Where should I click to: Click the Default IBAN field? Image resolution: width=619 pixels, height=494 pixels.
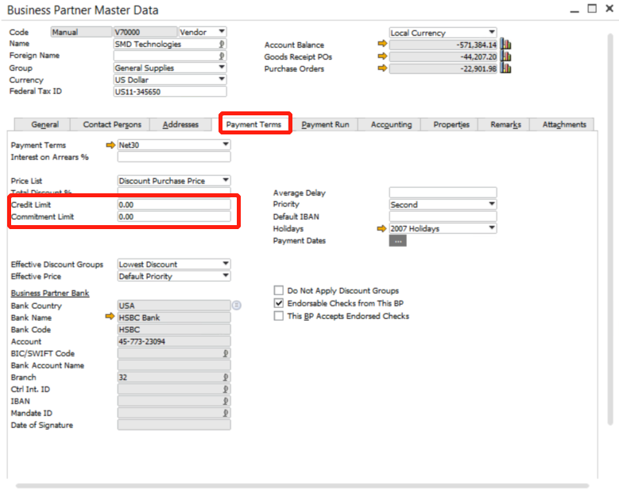(443, 216)
